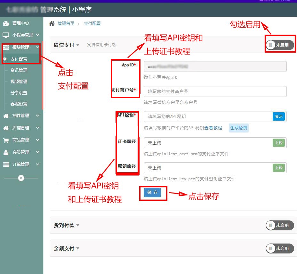Expand the 会员管理 chevron
The width and height of the screenshot is (297, 274).
point(37,152)
